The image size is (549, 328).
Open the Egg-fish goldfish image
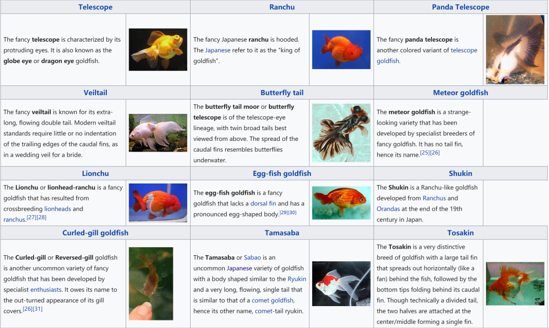341,203
